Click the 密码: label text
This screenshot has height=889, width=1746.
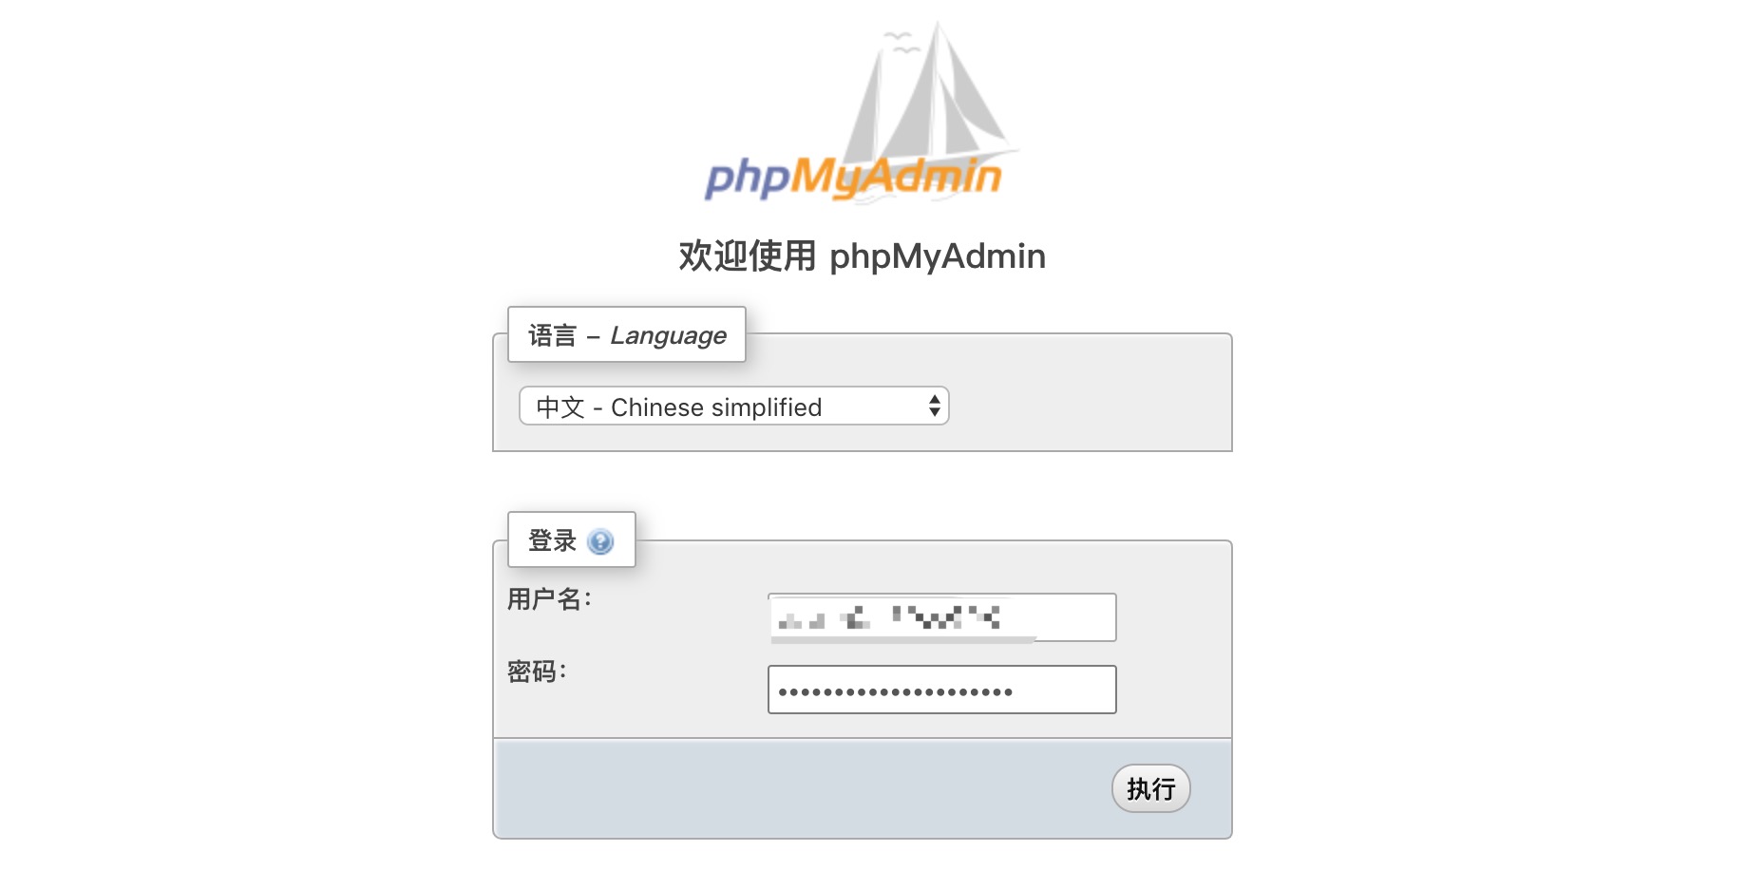(x=537, y=671)
